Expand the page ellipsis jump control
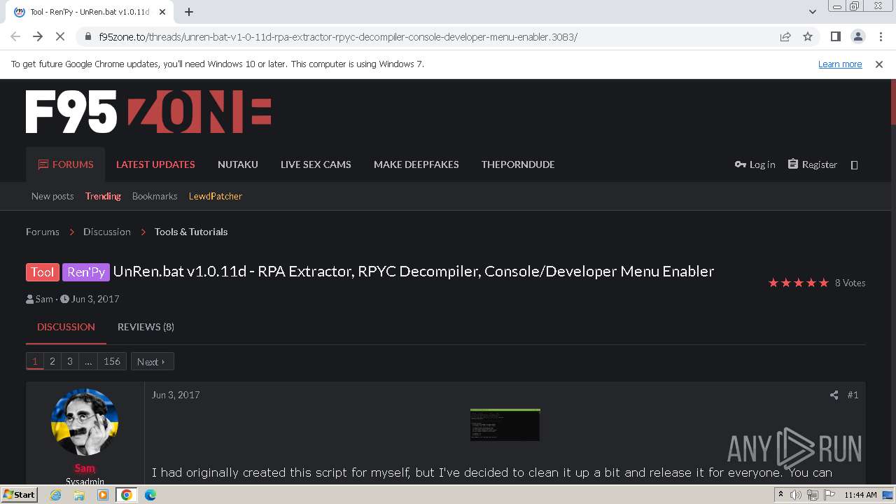This screenshot has width=896, height=504. [x=87, y=361]
